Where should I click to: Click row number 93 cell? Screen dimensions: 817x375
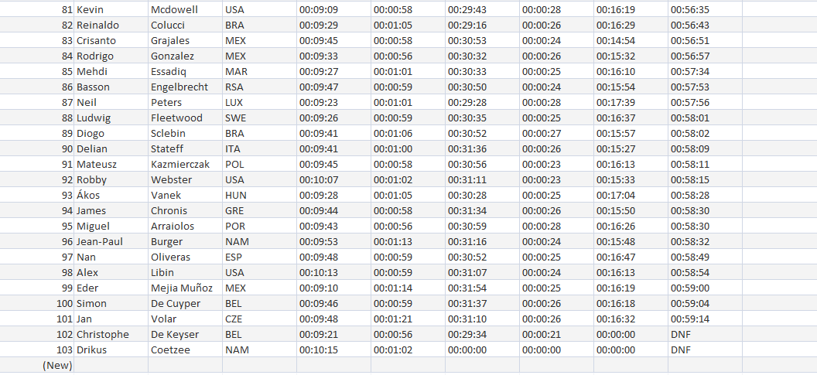tap(37, 196)
